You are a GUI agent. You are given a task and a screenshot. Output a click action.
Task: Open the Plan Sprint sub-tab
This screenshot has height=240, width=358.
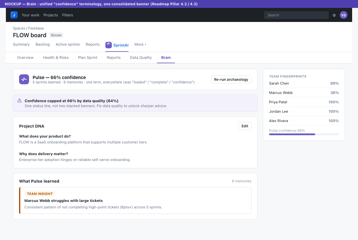click(88, 58)
